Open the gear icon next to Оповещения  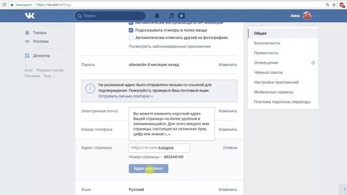(x=313, y=63)
